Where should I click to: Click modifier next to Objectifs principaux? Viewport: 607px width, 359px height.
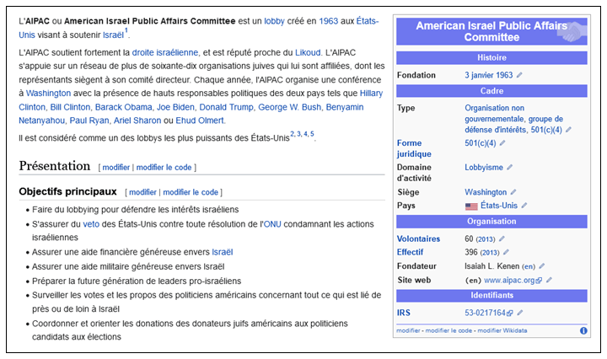(x=142, y=192)
